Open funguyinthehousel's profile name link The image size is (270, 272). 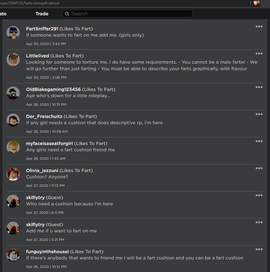[x=47, y=252]
